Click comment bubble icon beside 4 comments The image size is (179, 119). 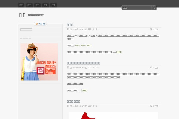click(x=151, y=29)
